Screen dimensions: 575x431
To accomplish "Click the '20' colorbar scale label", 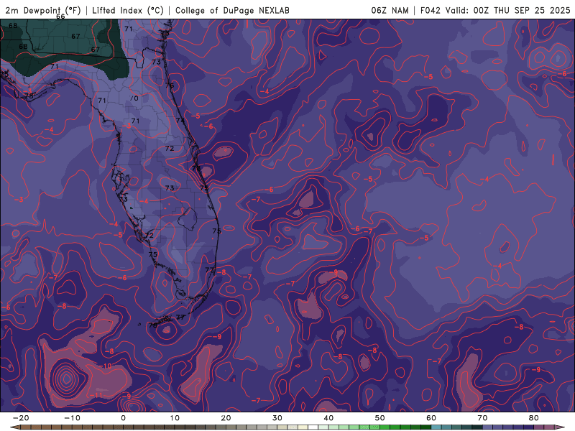I will coord(226,418).
